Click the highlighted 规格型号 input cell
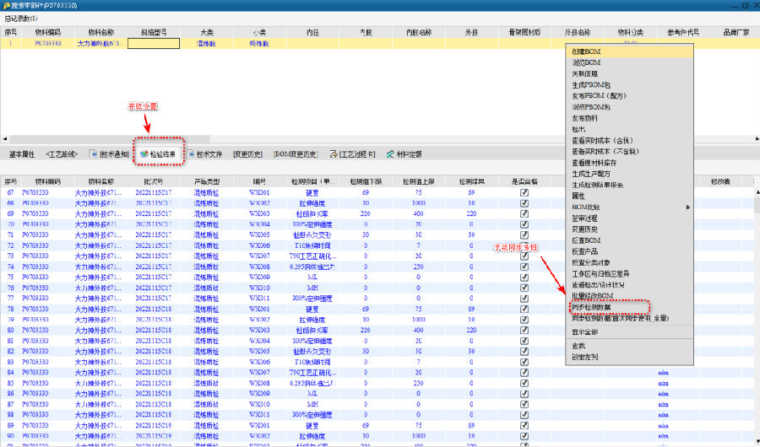The image size is (760, 447). (x=153, y=42)
